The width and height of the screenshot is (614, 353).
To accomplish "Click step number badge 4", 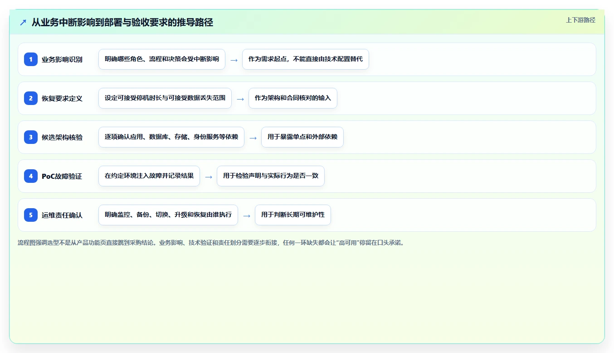I will click(x=31, y=176).
